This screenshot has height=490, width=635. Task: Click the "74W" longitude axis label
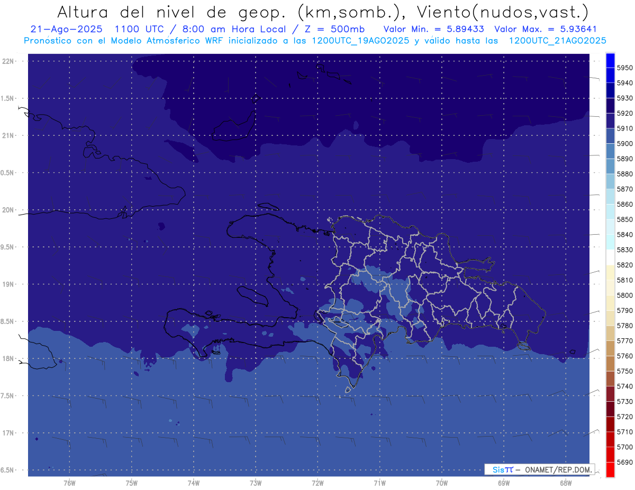pos(194,483)
